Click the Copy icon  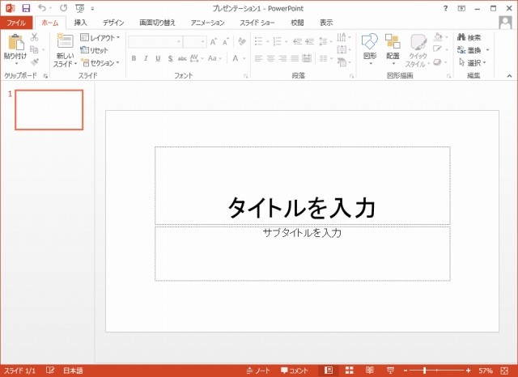point(34,49)
